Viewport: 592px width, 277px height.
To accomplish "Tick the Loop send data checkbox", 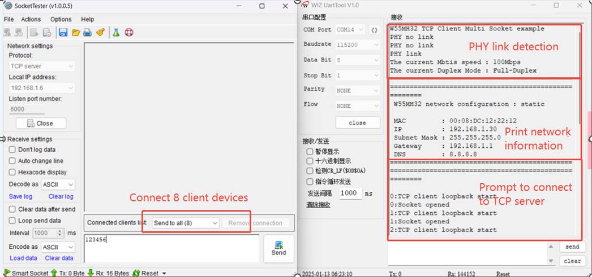I will (12, 221).
